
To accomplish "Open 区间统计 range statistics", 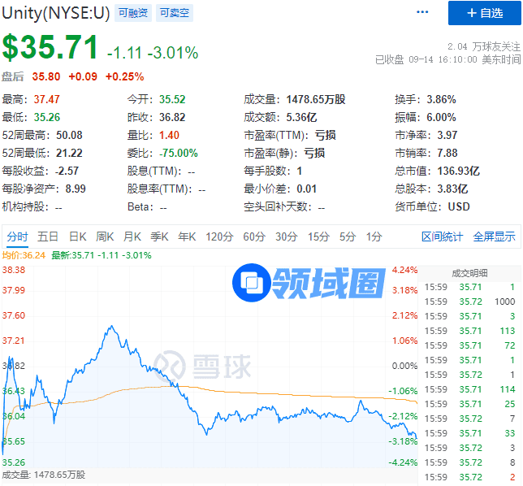I will 442,236.
